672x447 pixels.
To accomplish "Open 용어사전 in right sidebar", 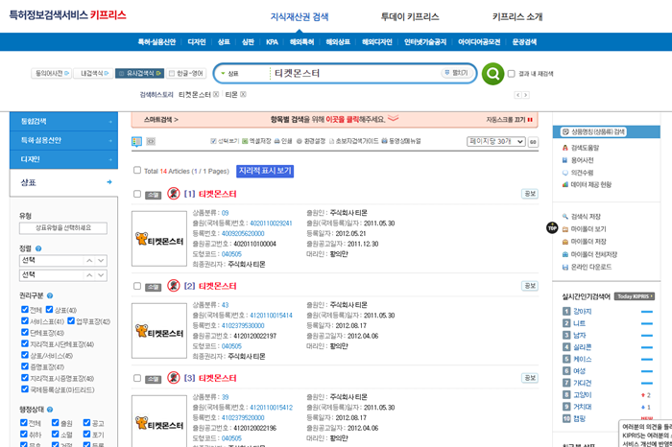I will [x=578, y=160].
